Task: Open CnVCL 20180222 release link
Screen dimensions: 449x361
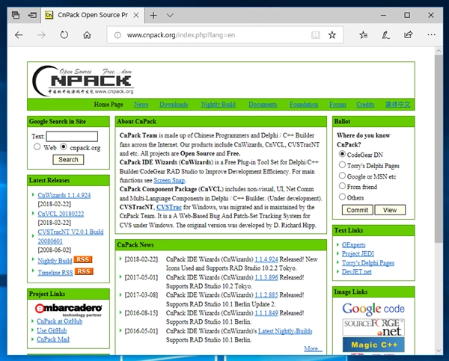Action: (61, 214)
